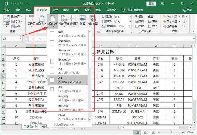Open the ribbon display options icon
Screen dimensions: 197x135
coord(163,3)
